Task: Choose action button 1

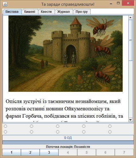Action: pyautogui.click(x=12, y=152)
